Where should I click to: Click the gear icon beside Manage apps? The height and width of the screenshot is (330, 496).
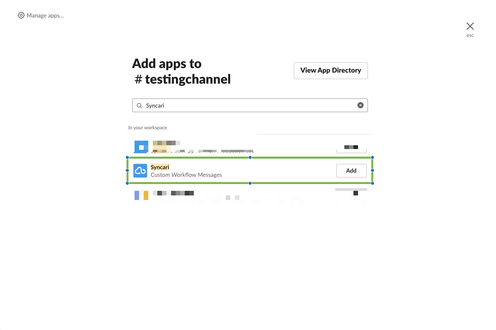(x=21, y=16)
